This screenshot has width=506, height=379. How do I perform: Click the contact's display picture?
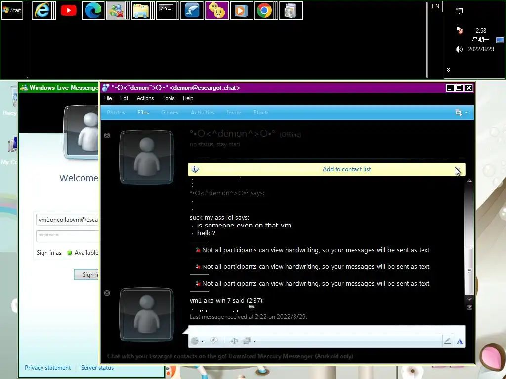click(147, 157)
